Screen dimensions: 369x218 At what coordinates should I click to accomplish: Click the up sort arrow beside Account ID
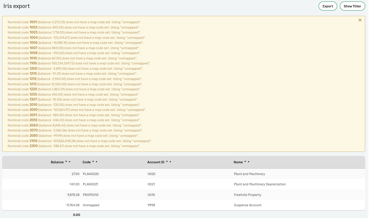170,162
